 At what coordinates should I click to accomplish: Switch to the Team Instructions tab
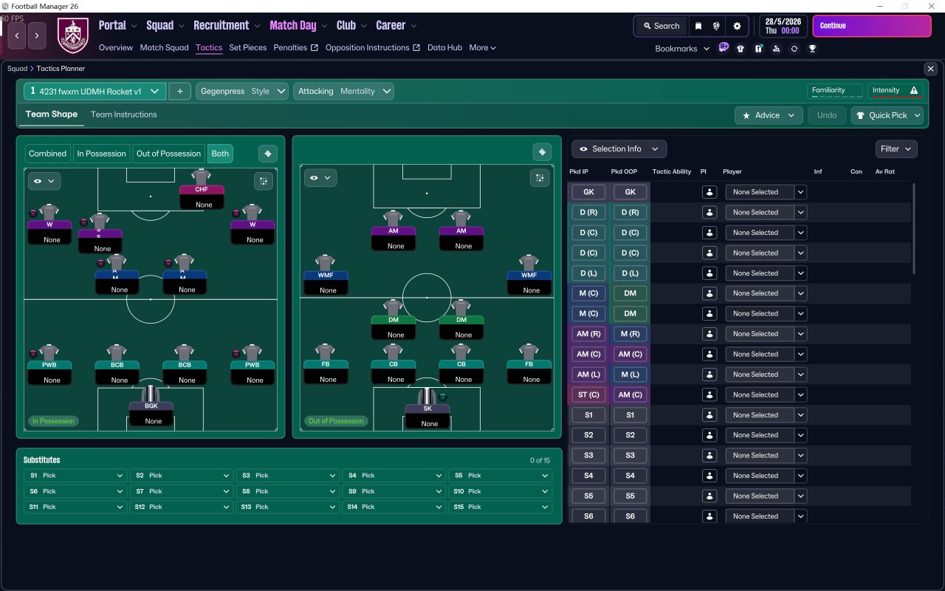click(124, 115)
